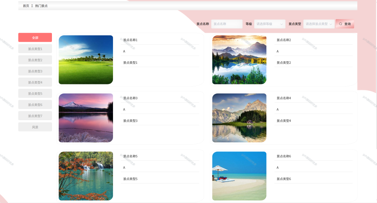Click the chevron arrow of 等级 selector
Viewport: 377px width, 203px height.
coord(281,24)
